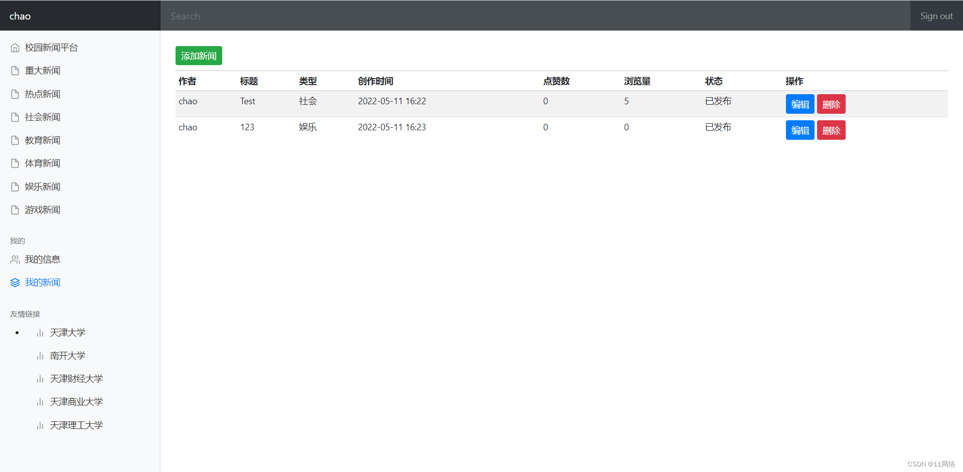Click the file icon beside 热点新闻
Viewport: 963px width, 472px height.
[x=15, y=94]
